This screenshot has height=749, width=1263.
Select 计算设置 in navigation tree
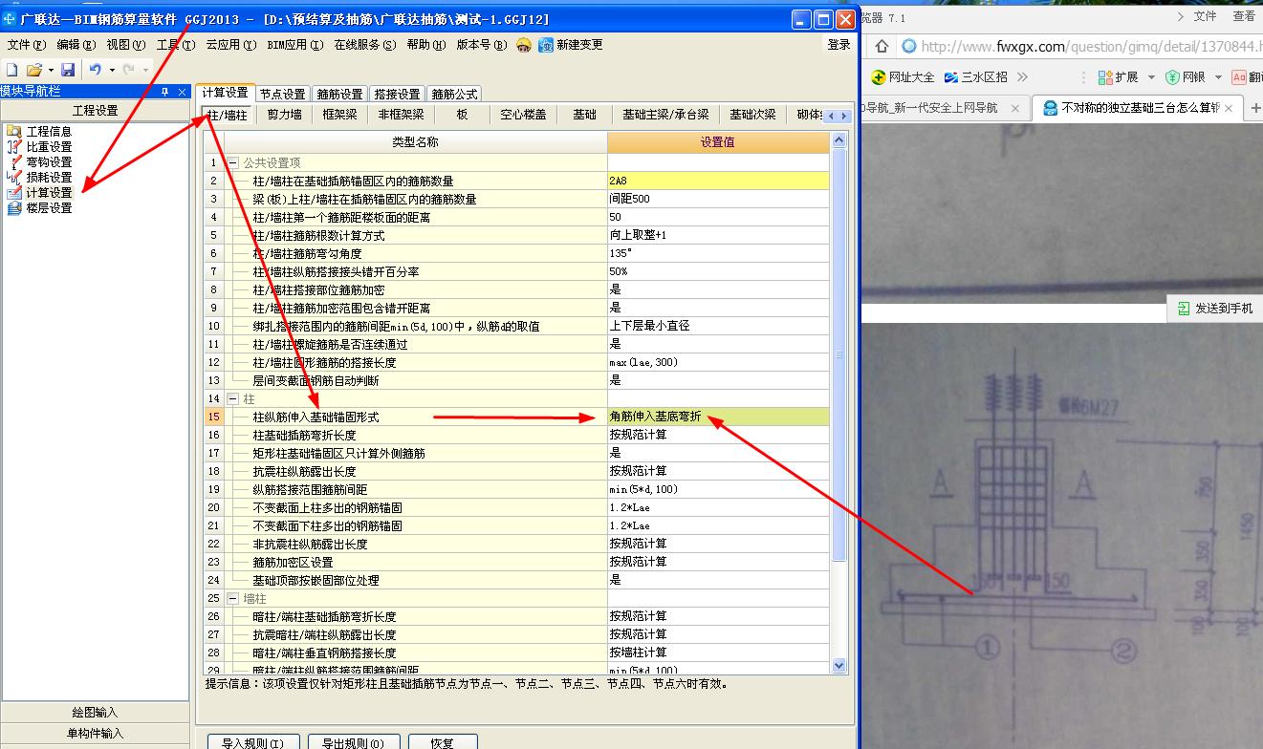[x=39, y=192]
